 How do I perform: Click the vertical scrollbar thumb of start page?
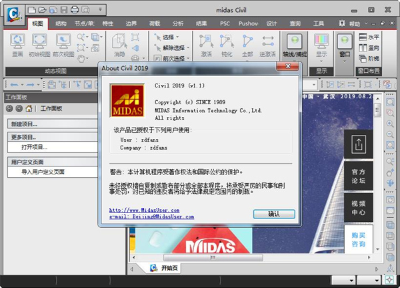(x=377, y=110)
